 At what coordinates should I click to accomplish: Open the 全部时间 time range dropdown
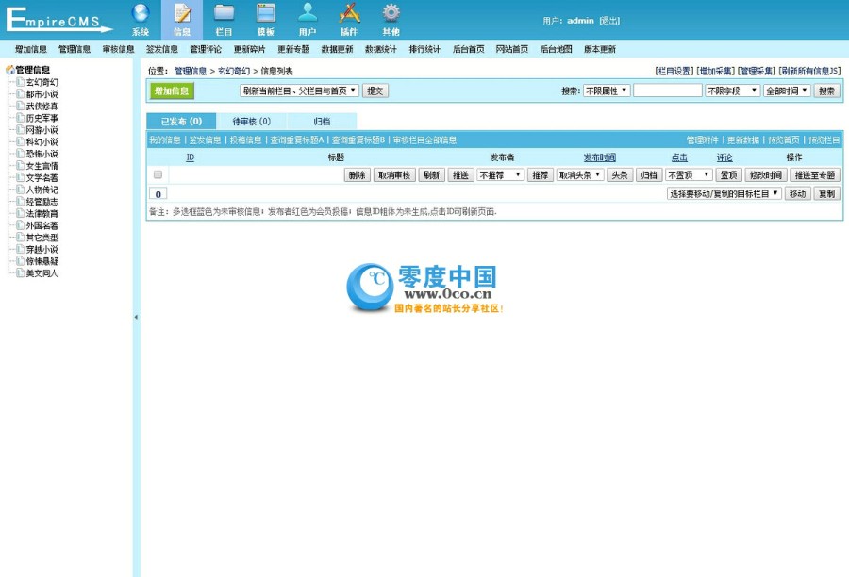pos(786,91)
